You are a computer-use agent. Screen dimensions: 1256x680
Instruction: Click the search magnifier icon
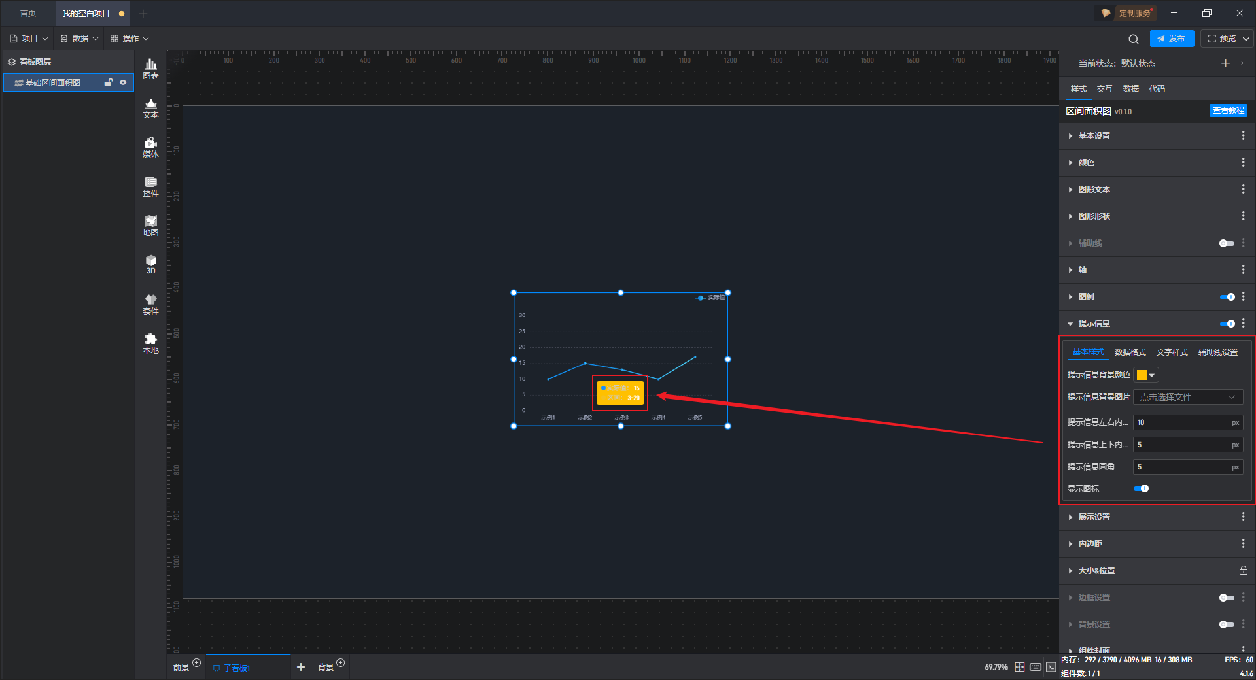tap(1134, 39)
